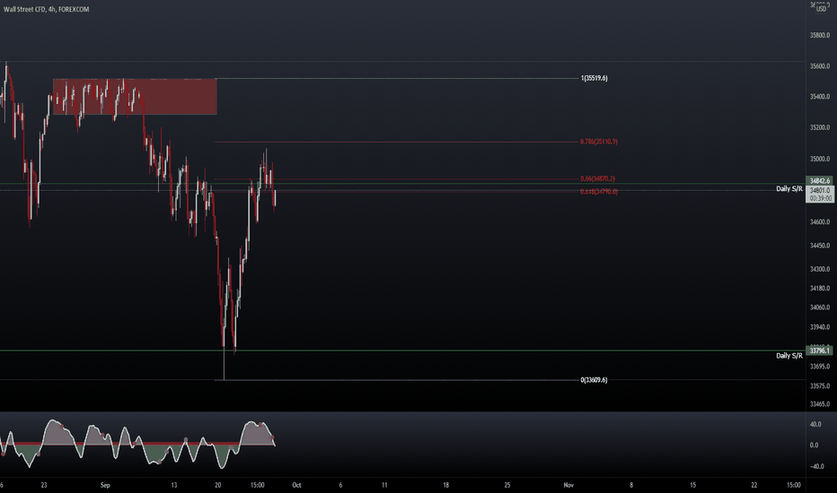Image resolution: width=837 pixels, height=493 pixels.
Task: Click the 20 date label on time axis
Action: pos(218,485)
